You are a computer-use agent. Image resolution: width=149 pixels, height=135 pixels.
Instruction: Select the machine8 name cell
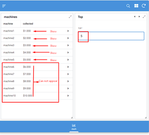9,81
